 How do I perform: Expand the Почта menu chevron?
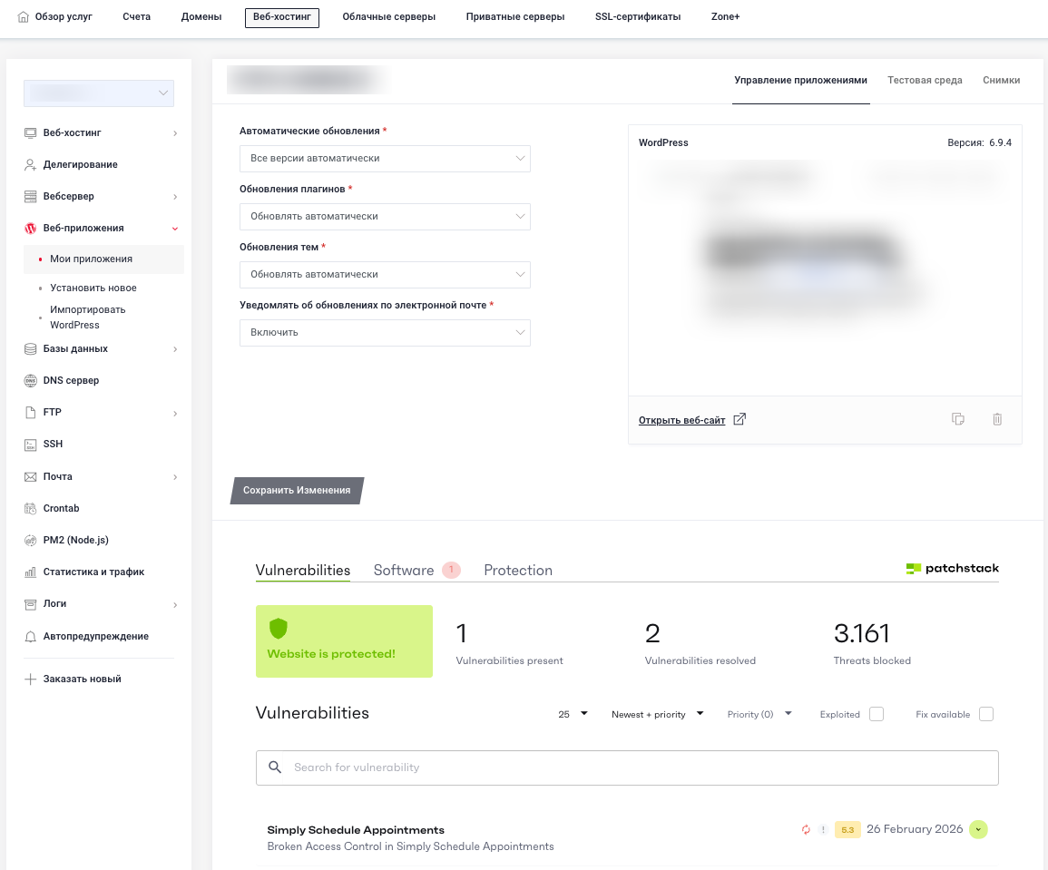point(175,477)
